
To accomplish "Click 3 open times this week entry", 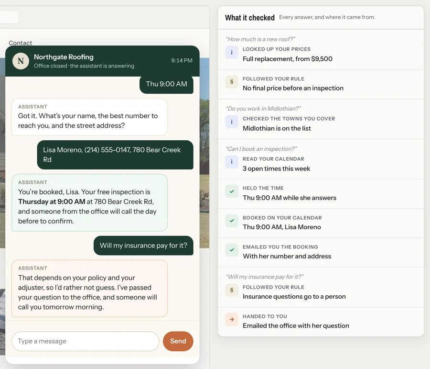I will [277, 168].
